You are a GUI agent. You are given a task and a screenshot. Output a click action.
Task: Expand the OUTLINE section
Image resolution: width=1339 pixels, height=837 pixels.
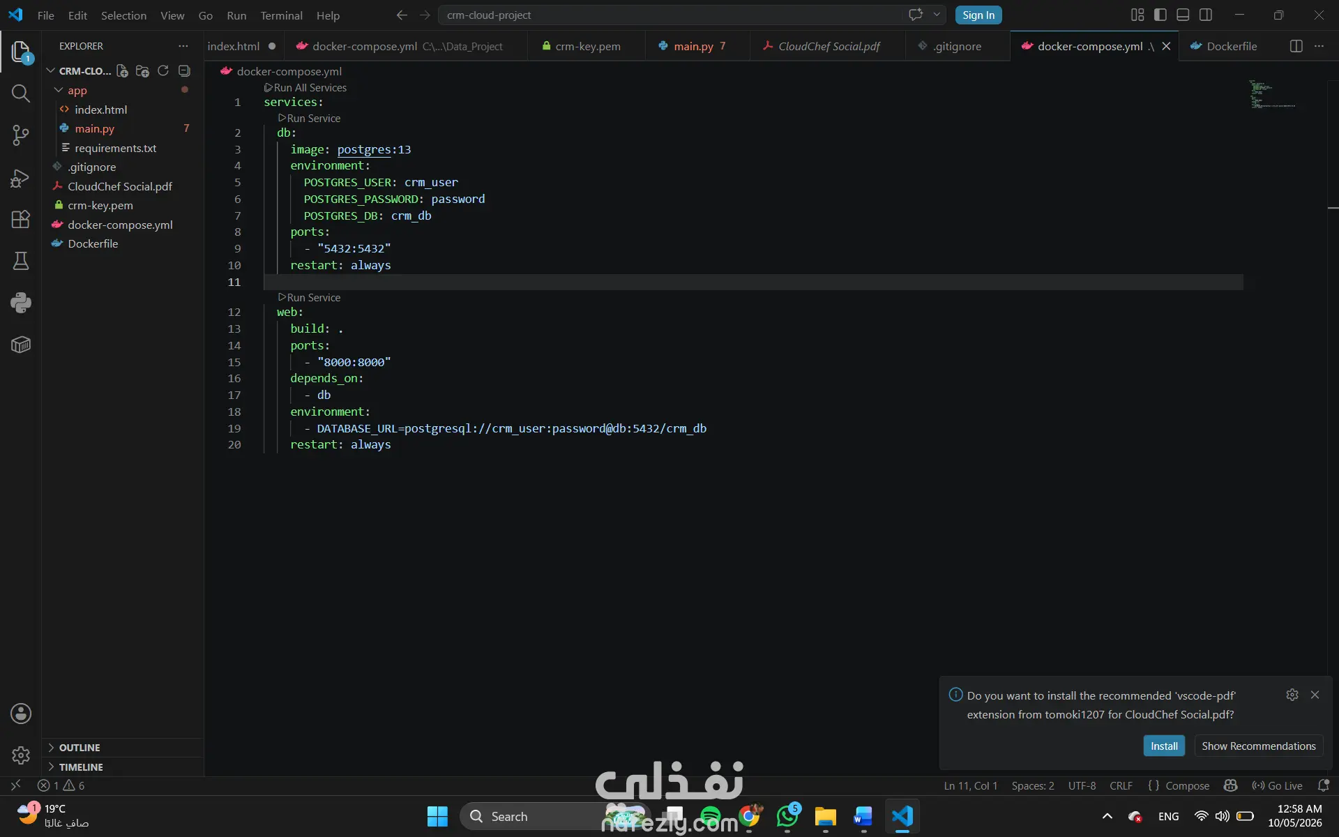[123, 747]
